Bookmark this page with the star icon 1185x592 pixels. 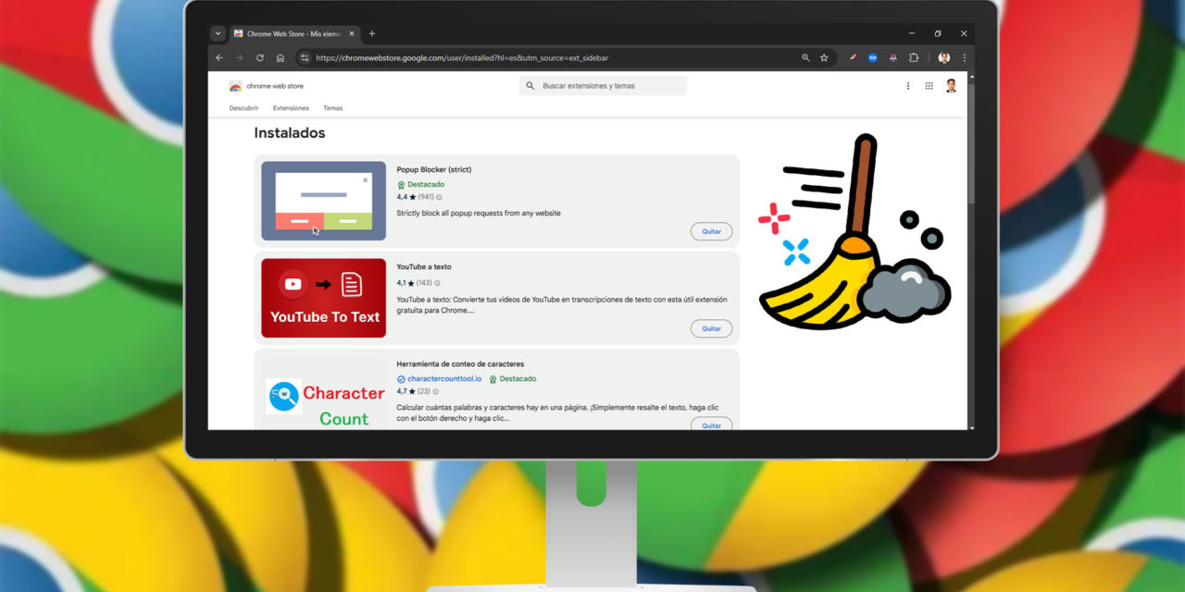(824, 57)
